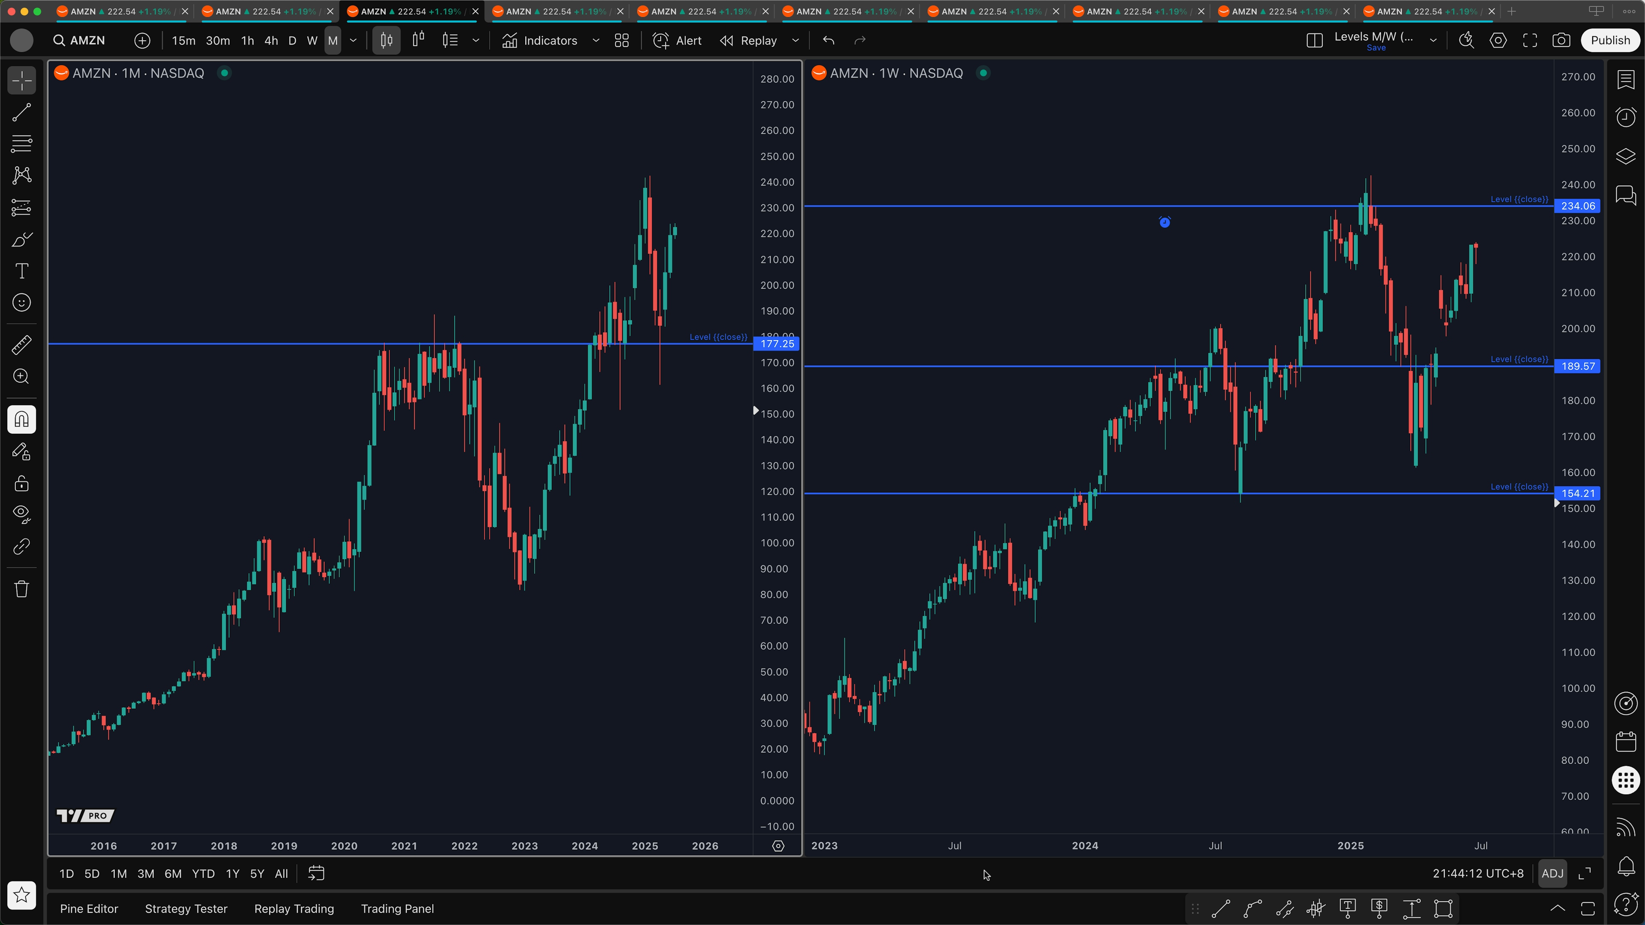The width and height of the screenshot is (1645, 925).
Task: Open the emoji and icons tool
Action: [x=22, y=303]
